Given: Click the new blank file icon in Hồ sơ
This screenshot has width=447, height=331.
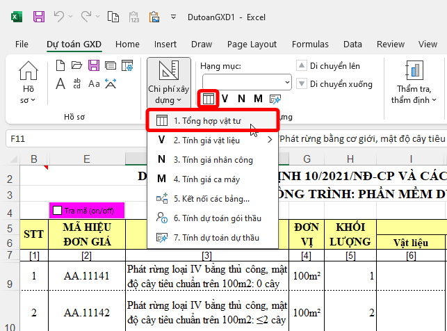Looking at the screenshot, I should [x=59, y=66].
